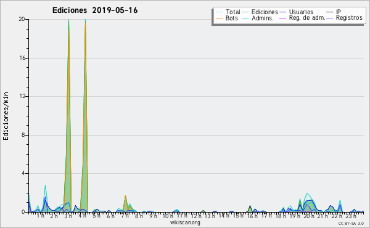Click the y-axis value 8
Image resolution: width=370 pixels, height=228 pixels.
click(23, 135)
